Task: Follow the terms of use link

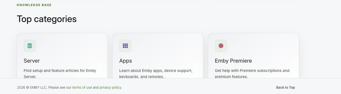Action: 82,87
